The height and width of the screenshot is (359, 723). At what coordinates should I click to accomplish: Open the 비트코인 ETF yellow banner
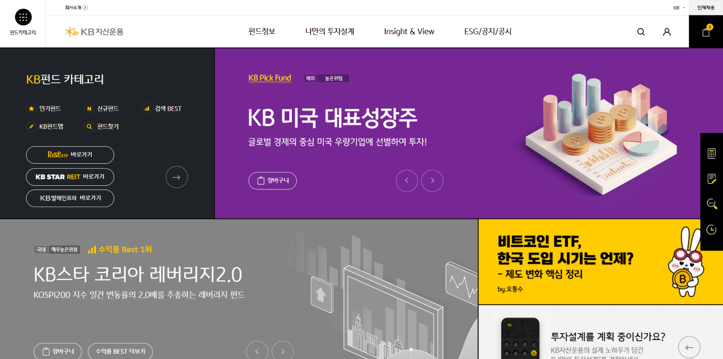601,262
